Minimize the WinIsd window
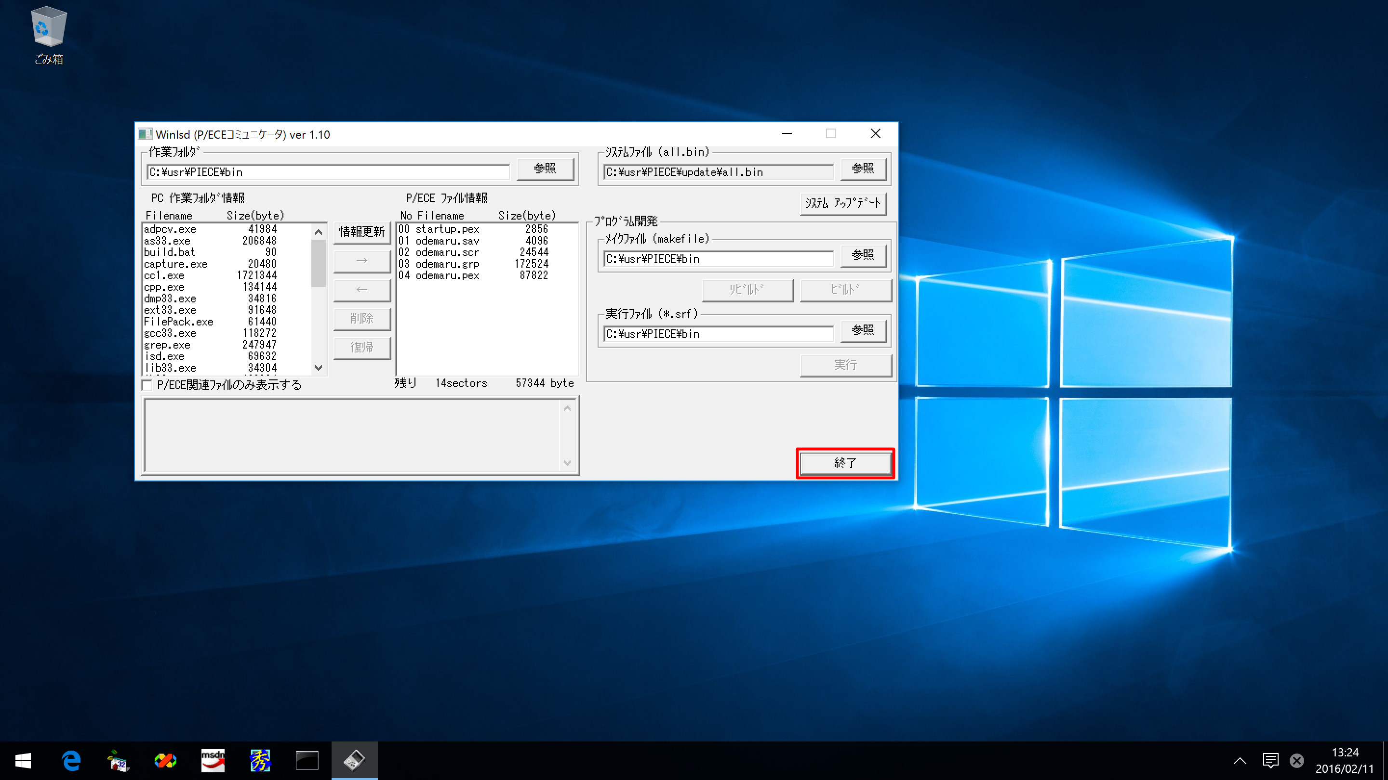Viewport: 1388px width, 780px height. (x=787, y=133)
